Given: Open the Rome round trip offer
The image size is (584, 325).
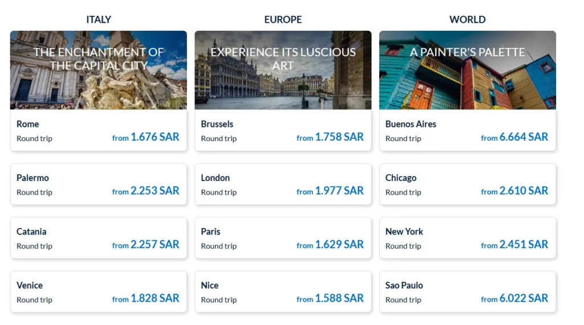Looking at the screenshot, I should [x=98, y=130].
